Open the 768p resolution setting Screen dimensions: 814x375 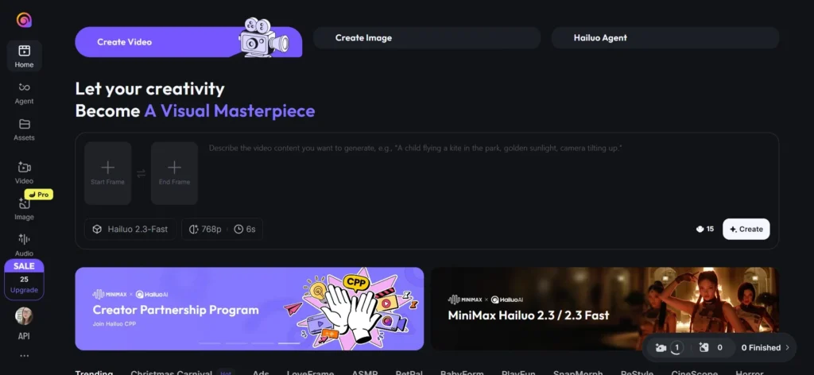click(204, 230)
